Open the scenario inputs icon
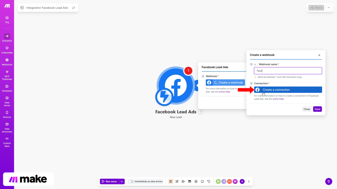337x189 pixels. (x=190, y=181)
